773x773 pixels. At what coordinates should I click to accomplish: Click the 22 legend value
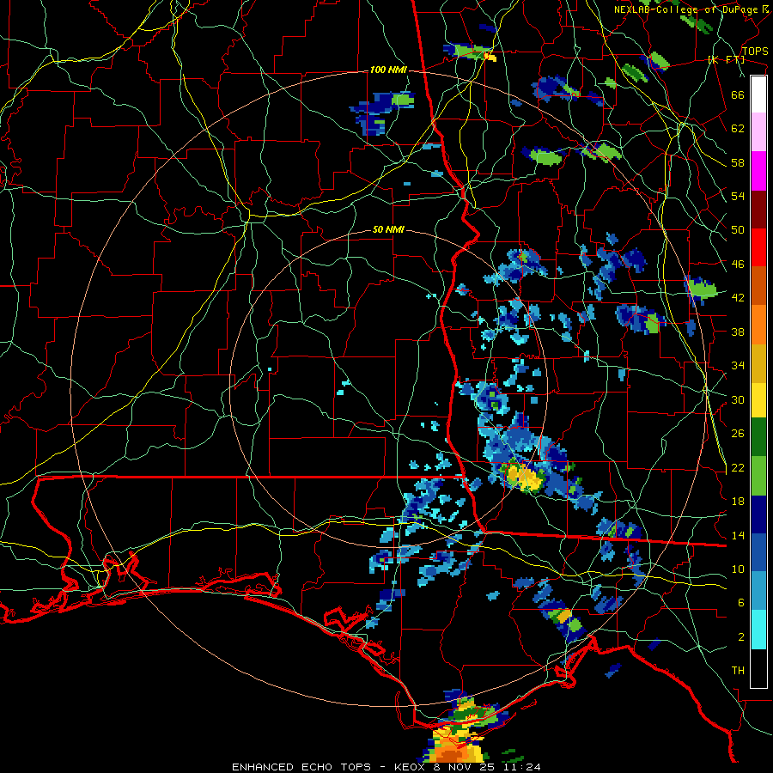click(x=738, y=467)
